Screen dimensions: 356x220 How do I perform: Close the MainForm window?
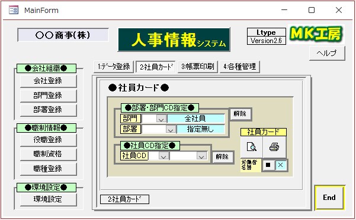tap(339, 10)
